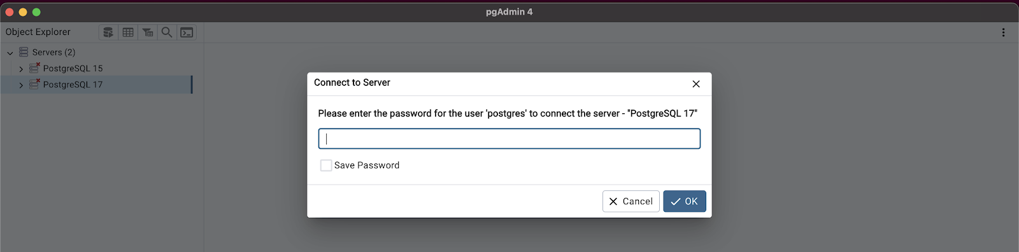Screen dimensions: 1019x252
Task: Close the Connect to Server dialog
Action: tap(696, 84)
